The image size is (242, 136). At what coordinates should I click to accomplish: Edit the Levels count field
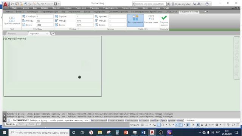(x=117, y=16)
